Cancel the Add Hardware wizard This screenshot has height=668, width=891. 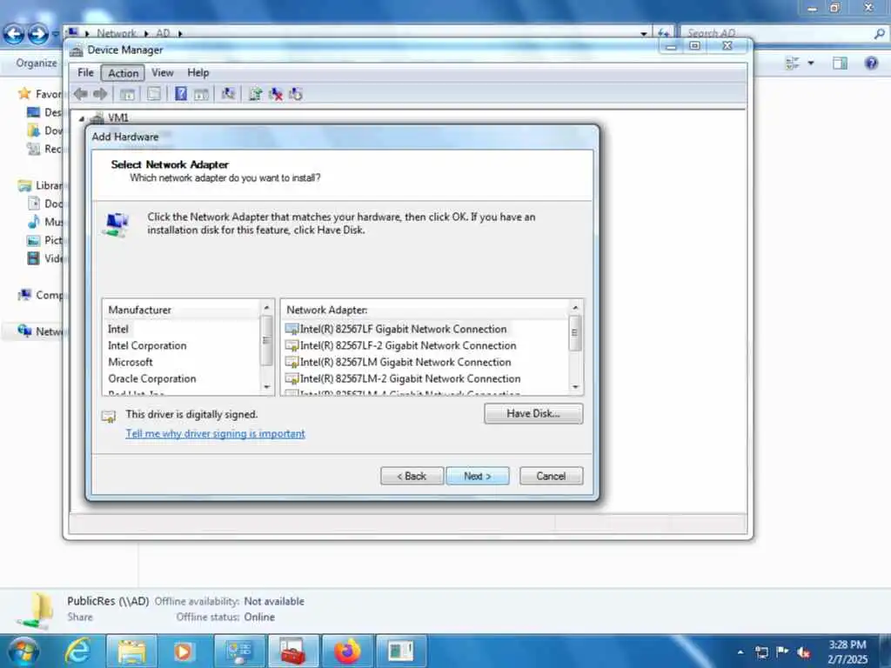pos(551,476)
